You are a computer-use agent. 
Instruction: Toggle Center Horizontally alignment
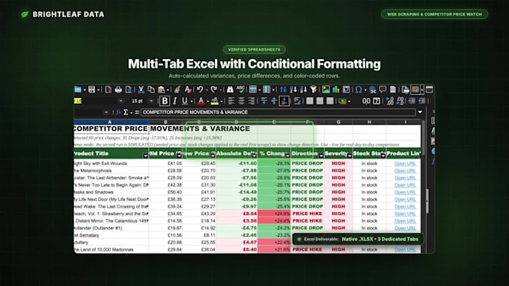241,101
